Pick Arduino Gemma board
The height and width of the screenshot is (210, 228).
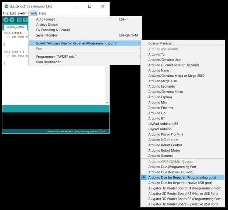[183, 156]
